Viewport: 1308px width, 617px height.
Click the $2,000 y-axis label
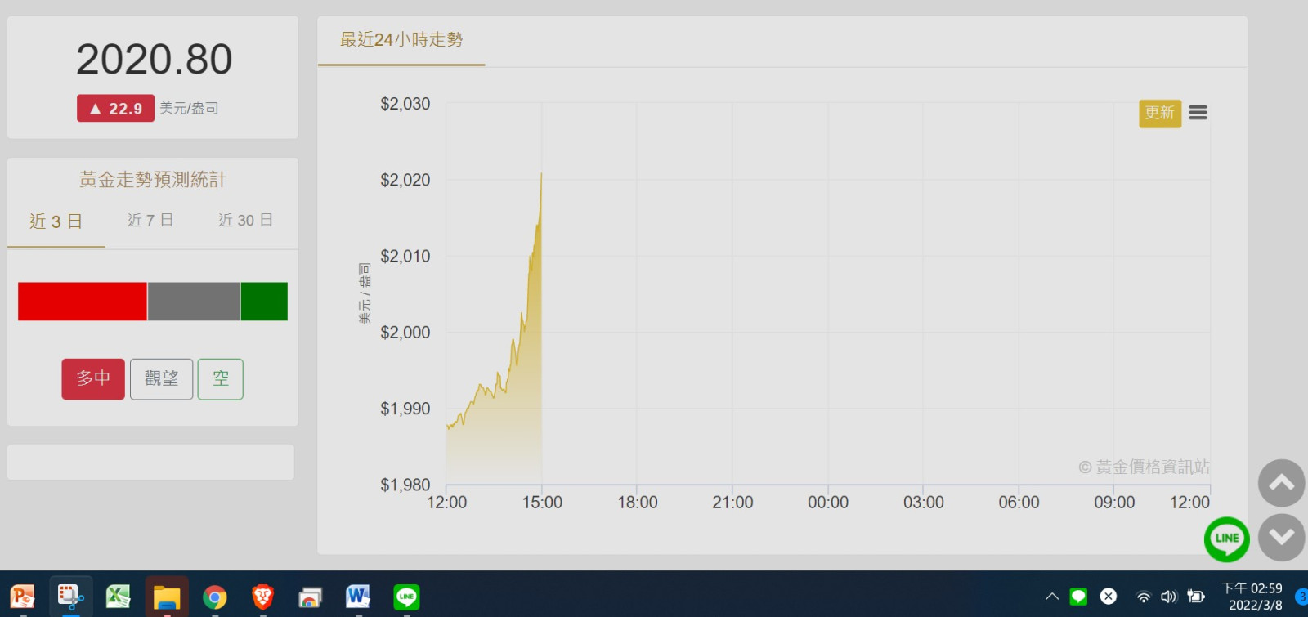[405, 333]
